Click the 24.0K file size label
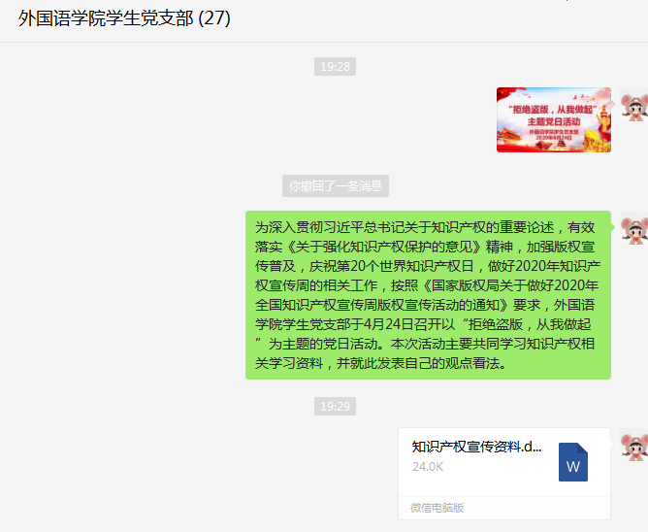This screenshot has width=648, height=532. click(428, 467)
